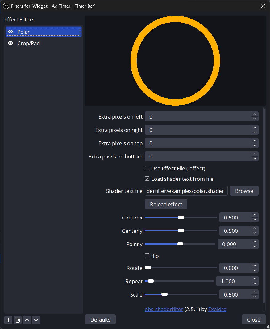270x329 pixels.
Task: Click the trash icon to remove filter
Action: coord(18,320)
